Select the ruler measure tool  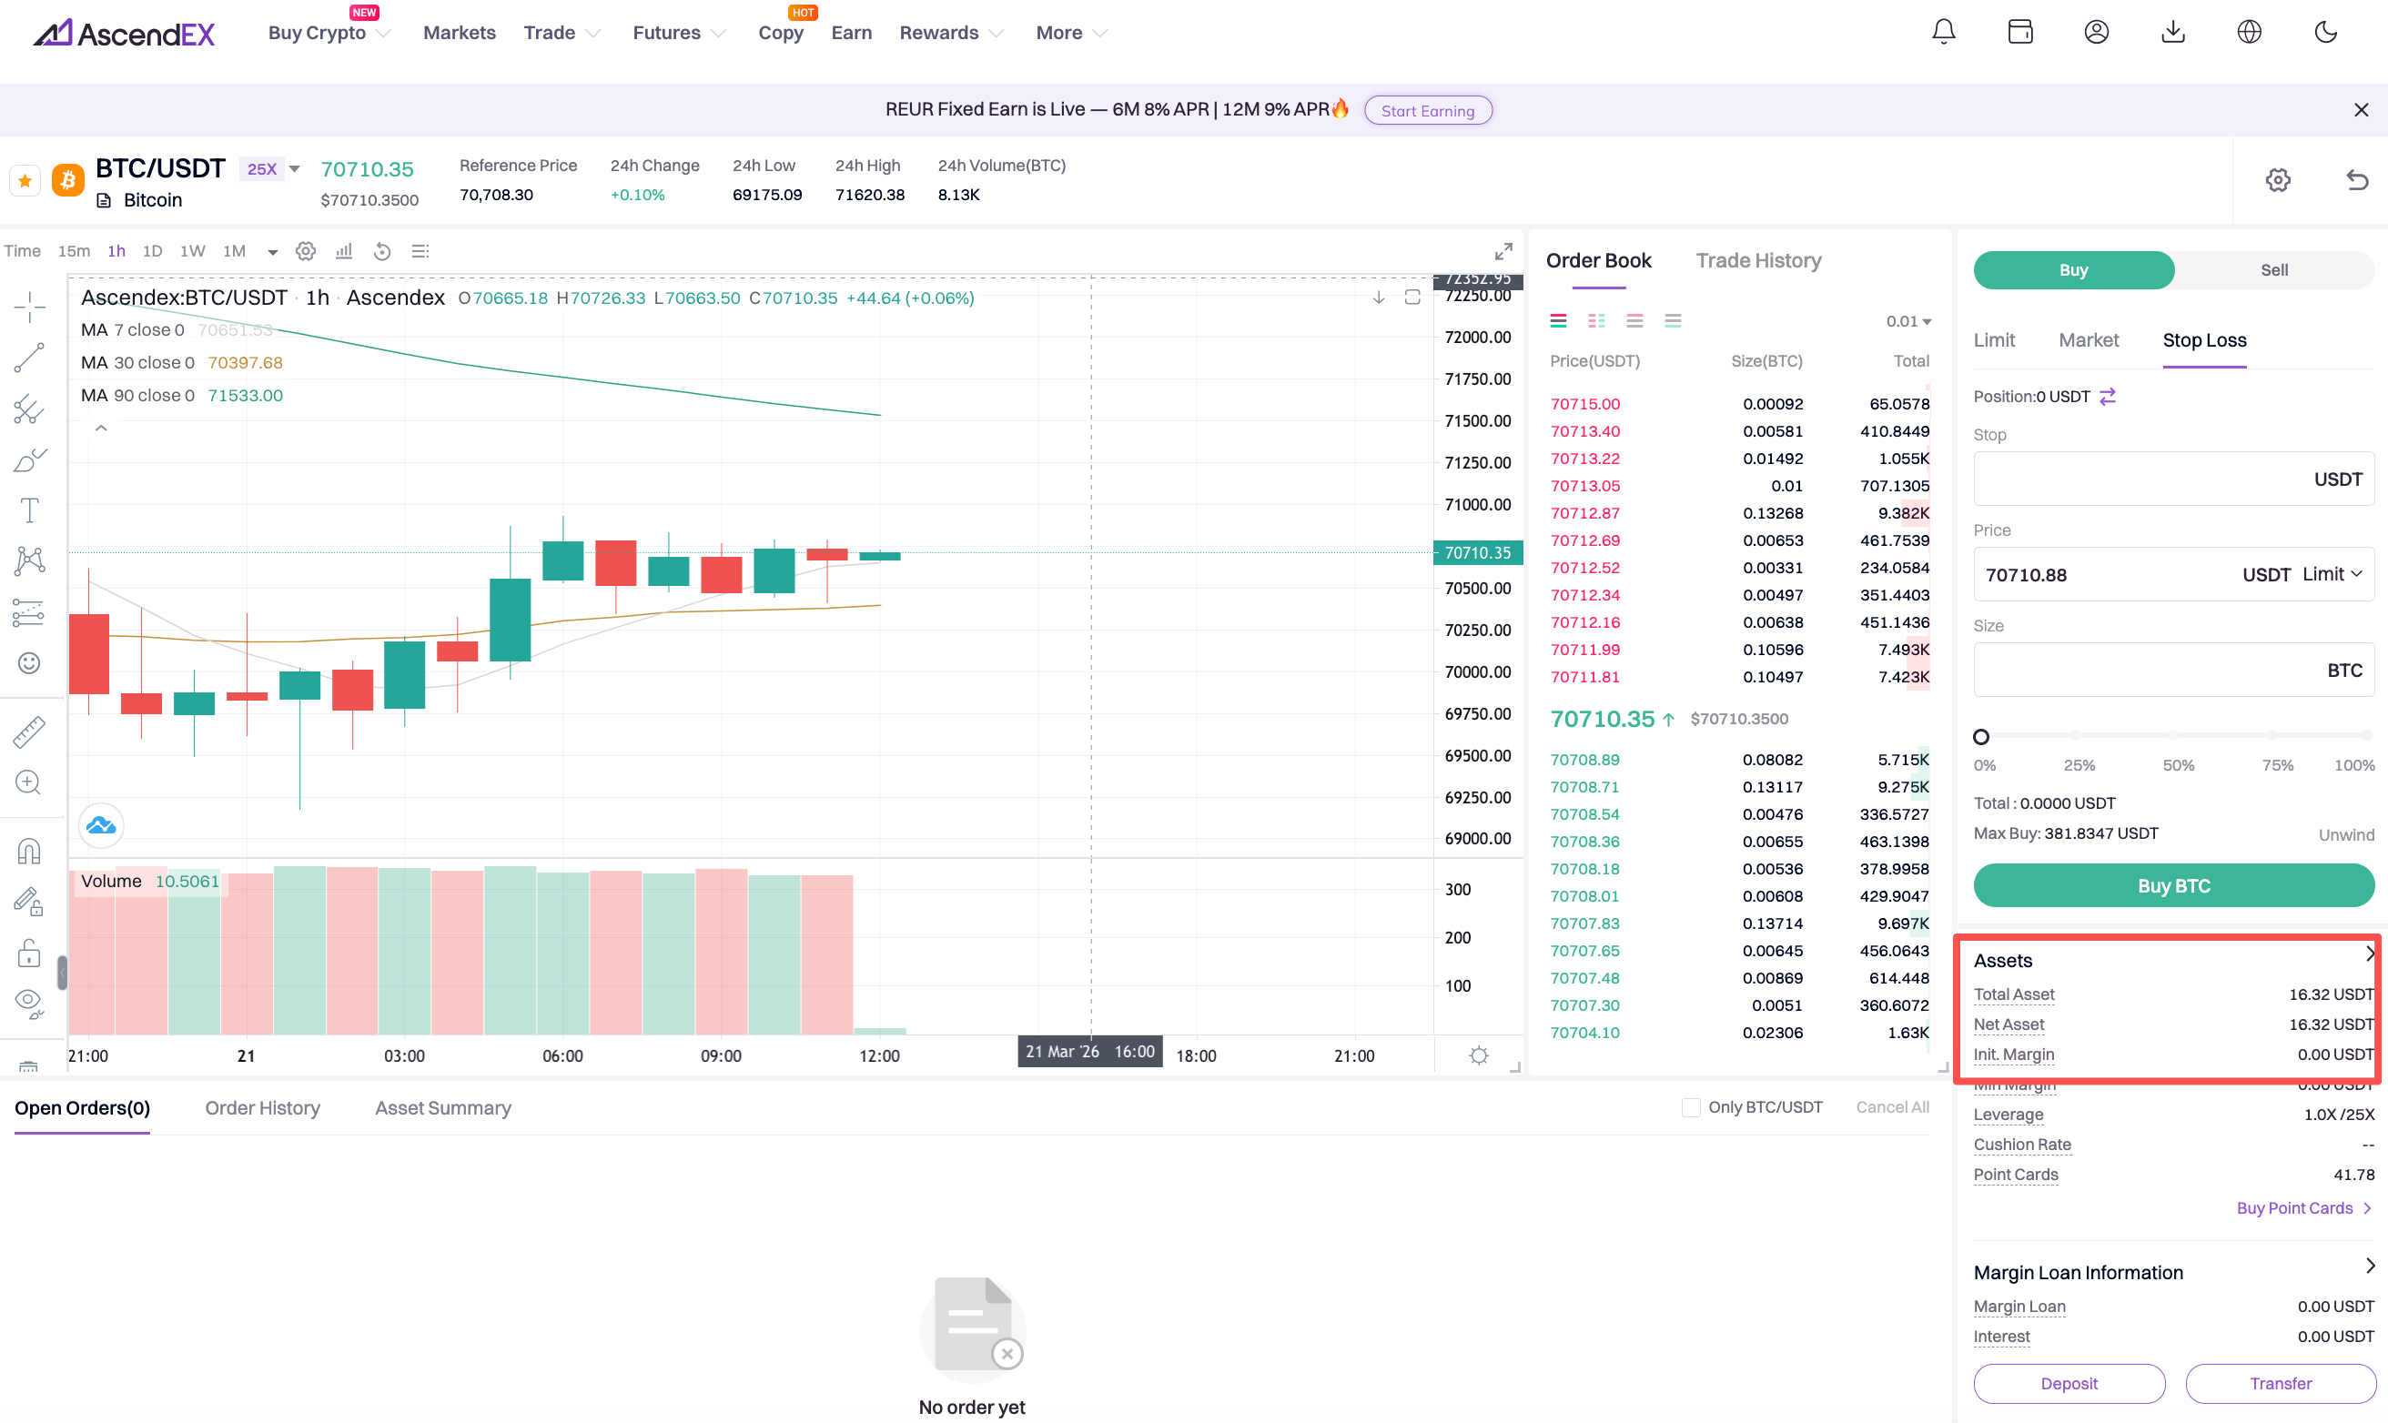(29, 732)
